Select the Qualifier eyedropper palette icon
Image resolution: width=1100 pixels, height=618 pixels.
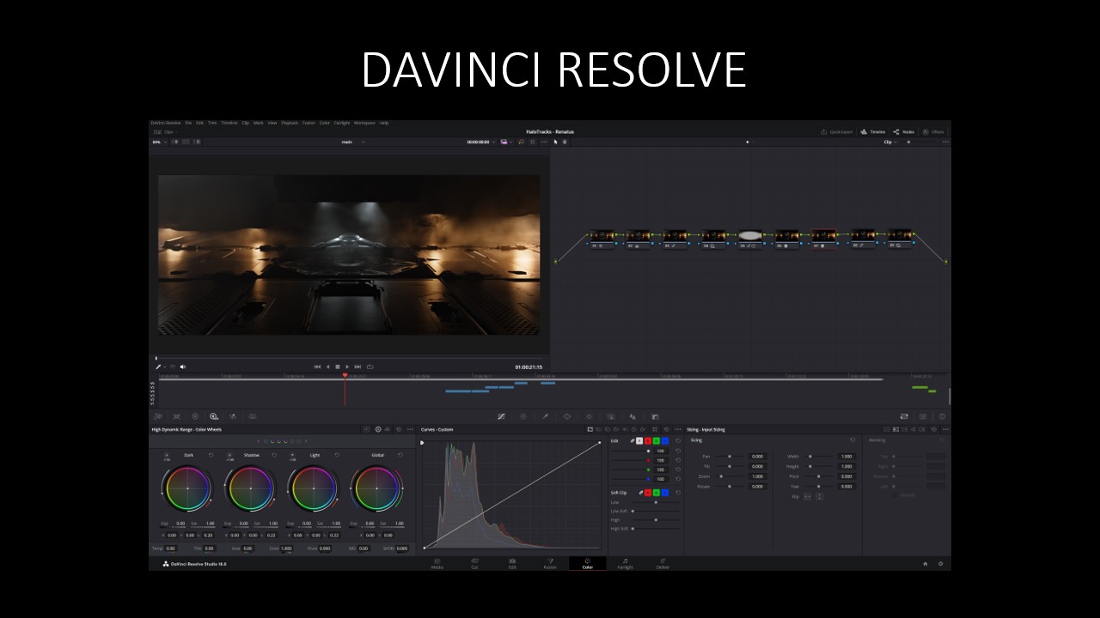[x=545, y=416]
